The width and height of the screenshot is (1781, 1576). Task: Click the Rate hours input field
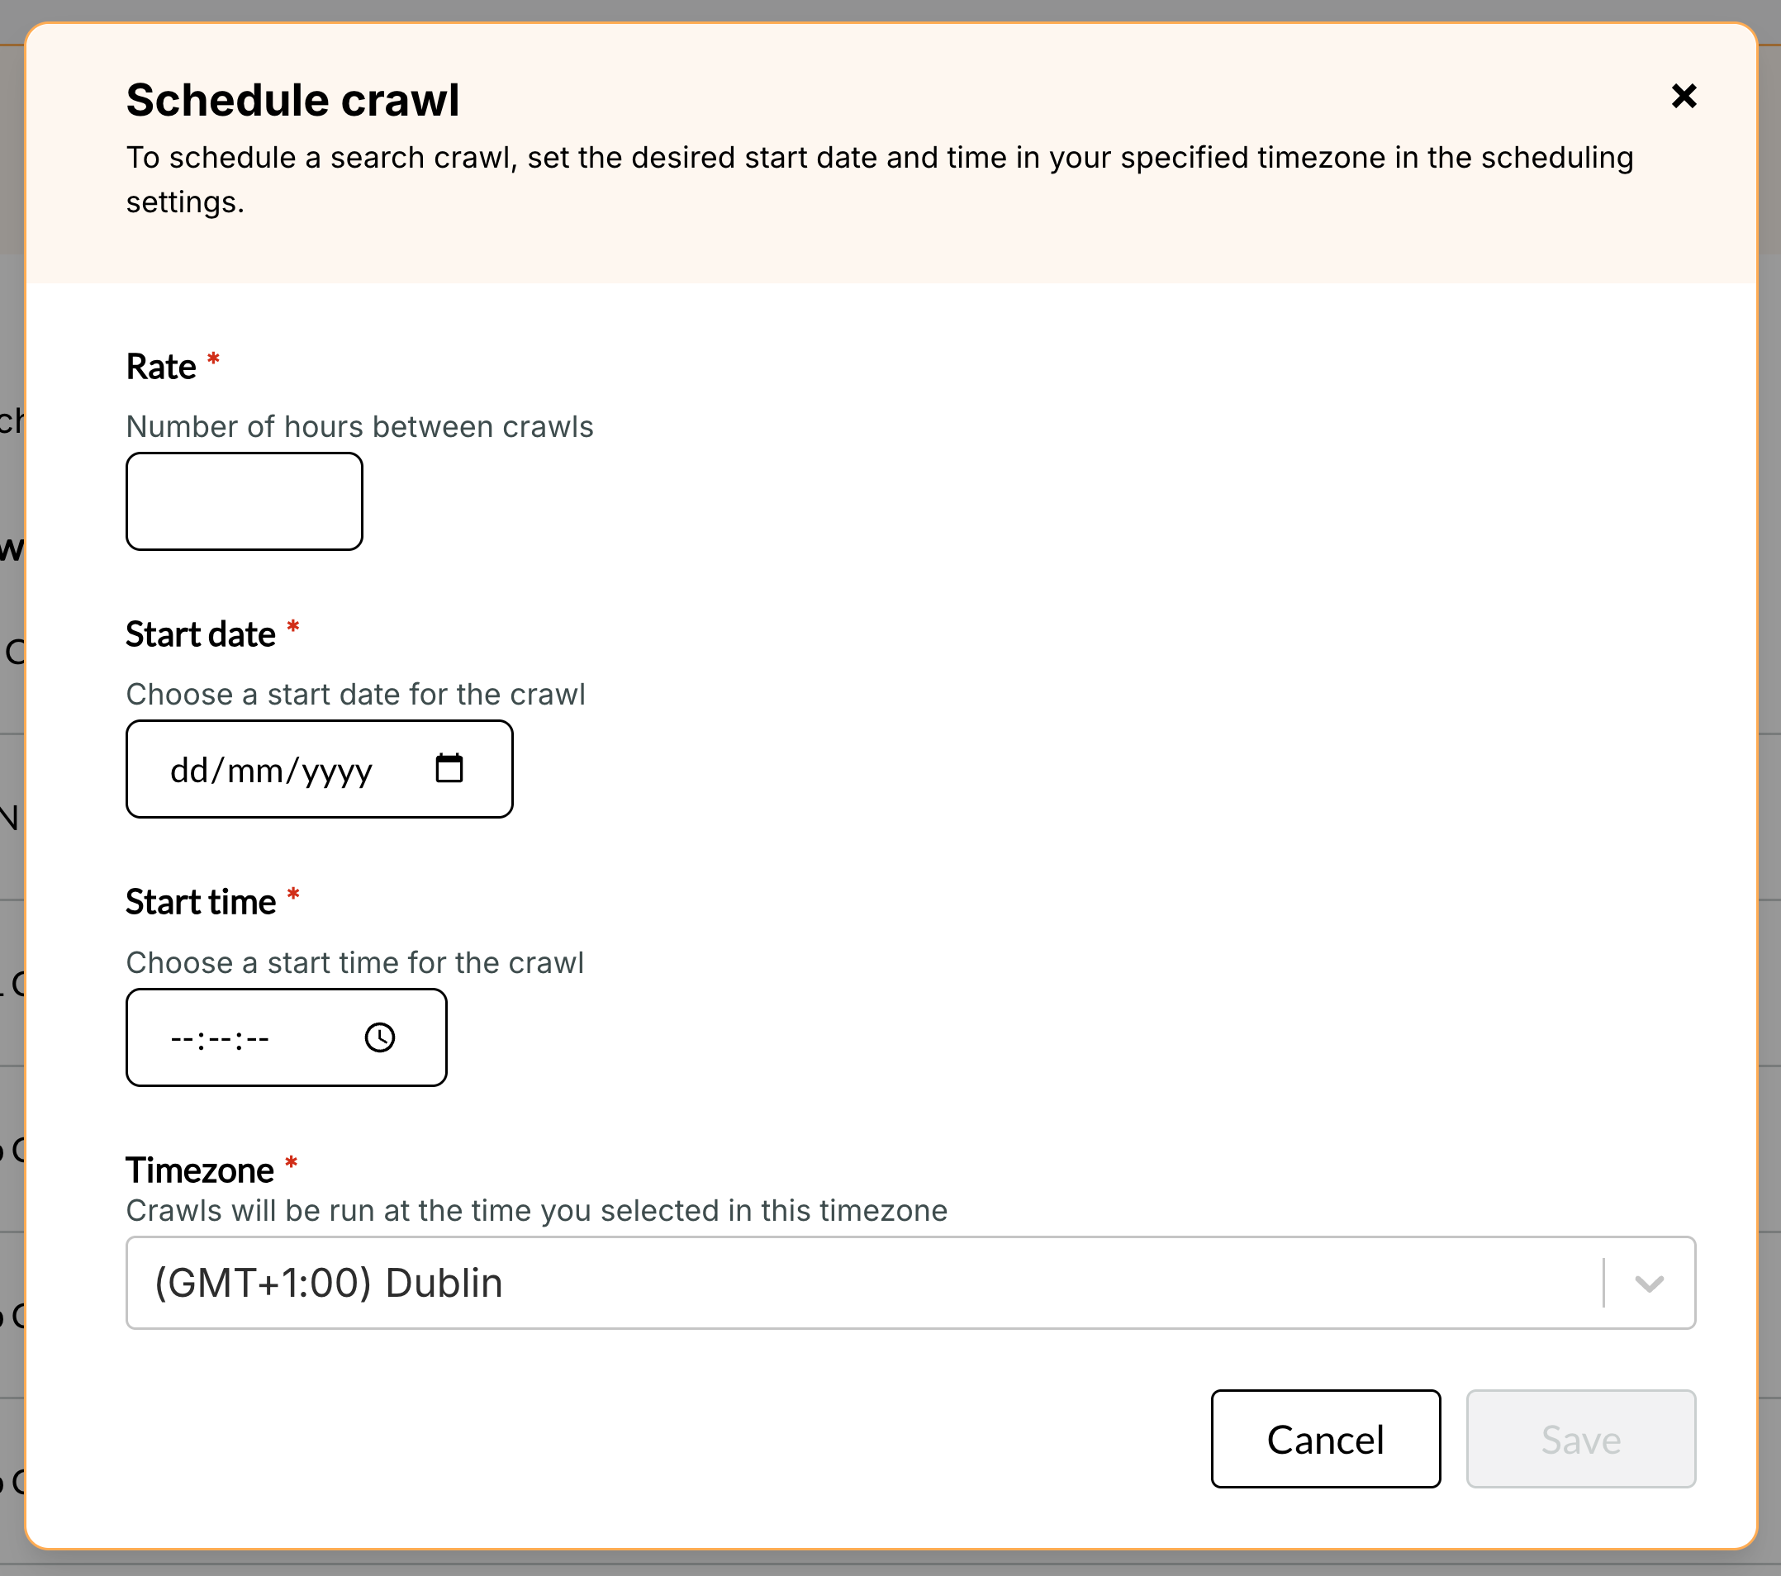click(x=244, y=502)
